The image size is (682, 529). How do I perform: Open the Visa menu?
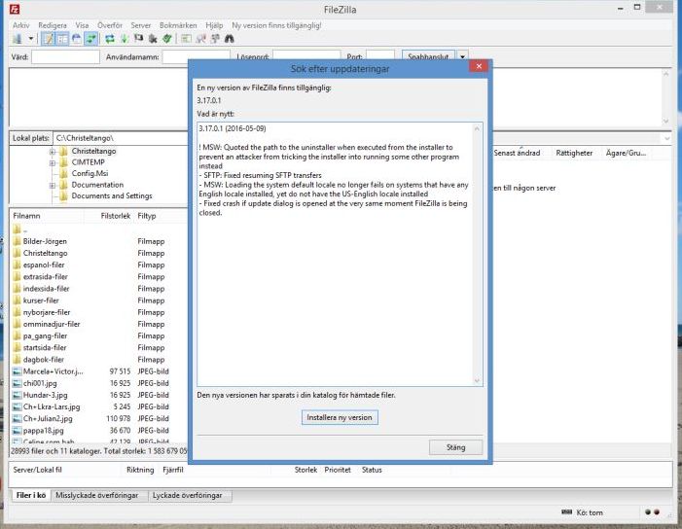(x=82, y=25)
